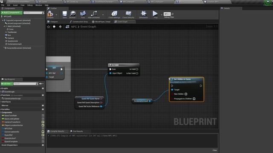The height and width of the screenshot is (153, 273).
Task: Click the NPC breadcrumb link
Action: tap(74, 27)
